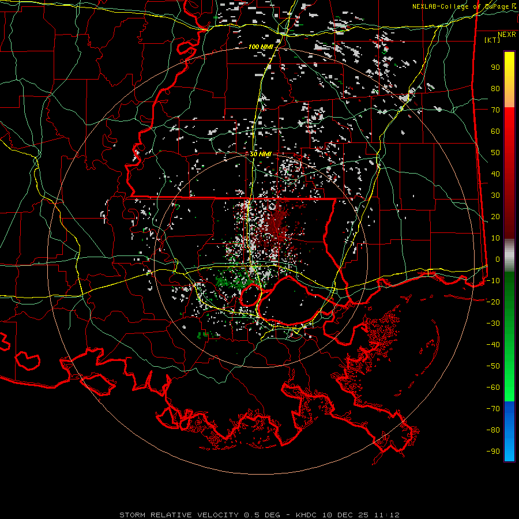
Task: Click the 100 NMI range ring label
Action: (261, 47)
